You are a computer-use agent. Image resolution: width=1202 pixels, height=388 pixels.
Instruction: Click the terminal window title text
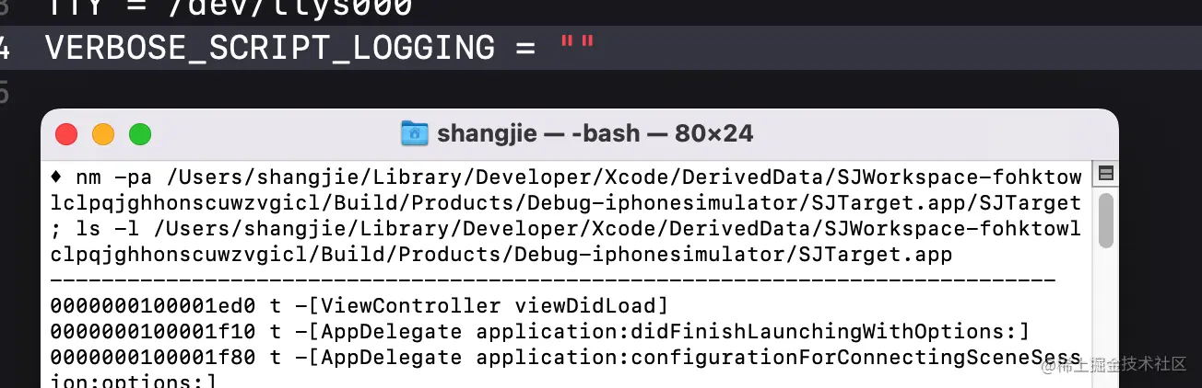tap(595, 134)
